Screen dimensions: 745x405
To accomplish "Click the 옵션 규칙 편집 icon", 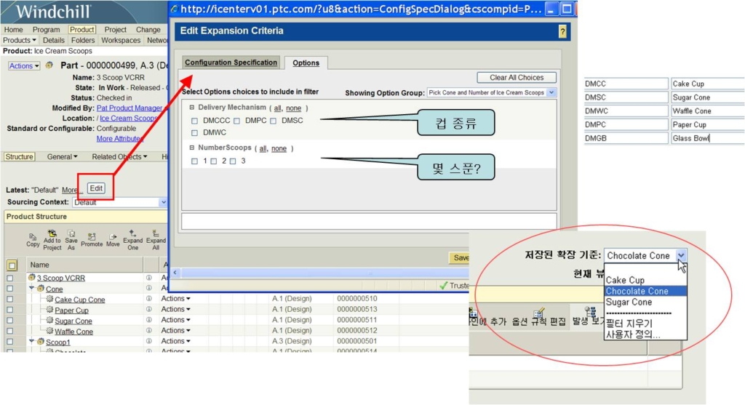I will click(x=539, y=313).
